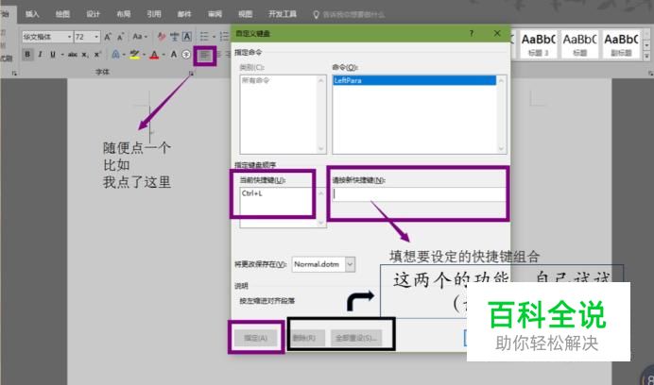Apply the 副标题 style from gallery
The image size is (654, 385).
(x=621, y=44)
